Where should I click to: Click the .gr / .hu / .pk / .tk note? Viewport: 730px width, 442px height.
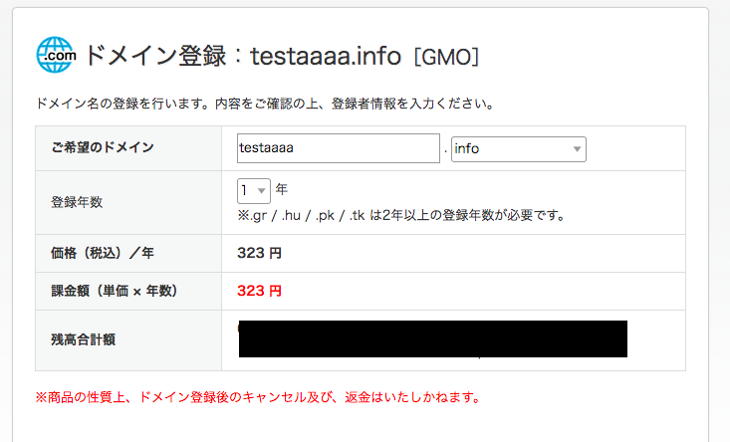(x=401, y=215)
